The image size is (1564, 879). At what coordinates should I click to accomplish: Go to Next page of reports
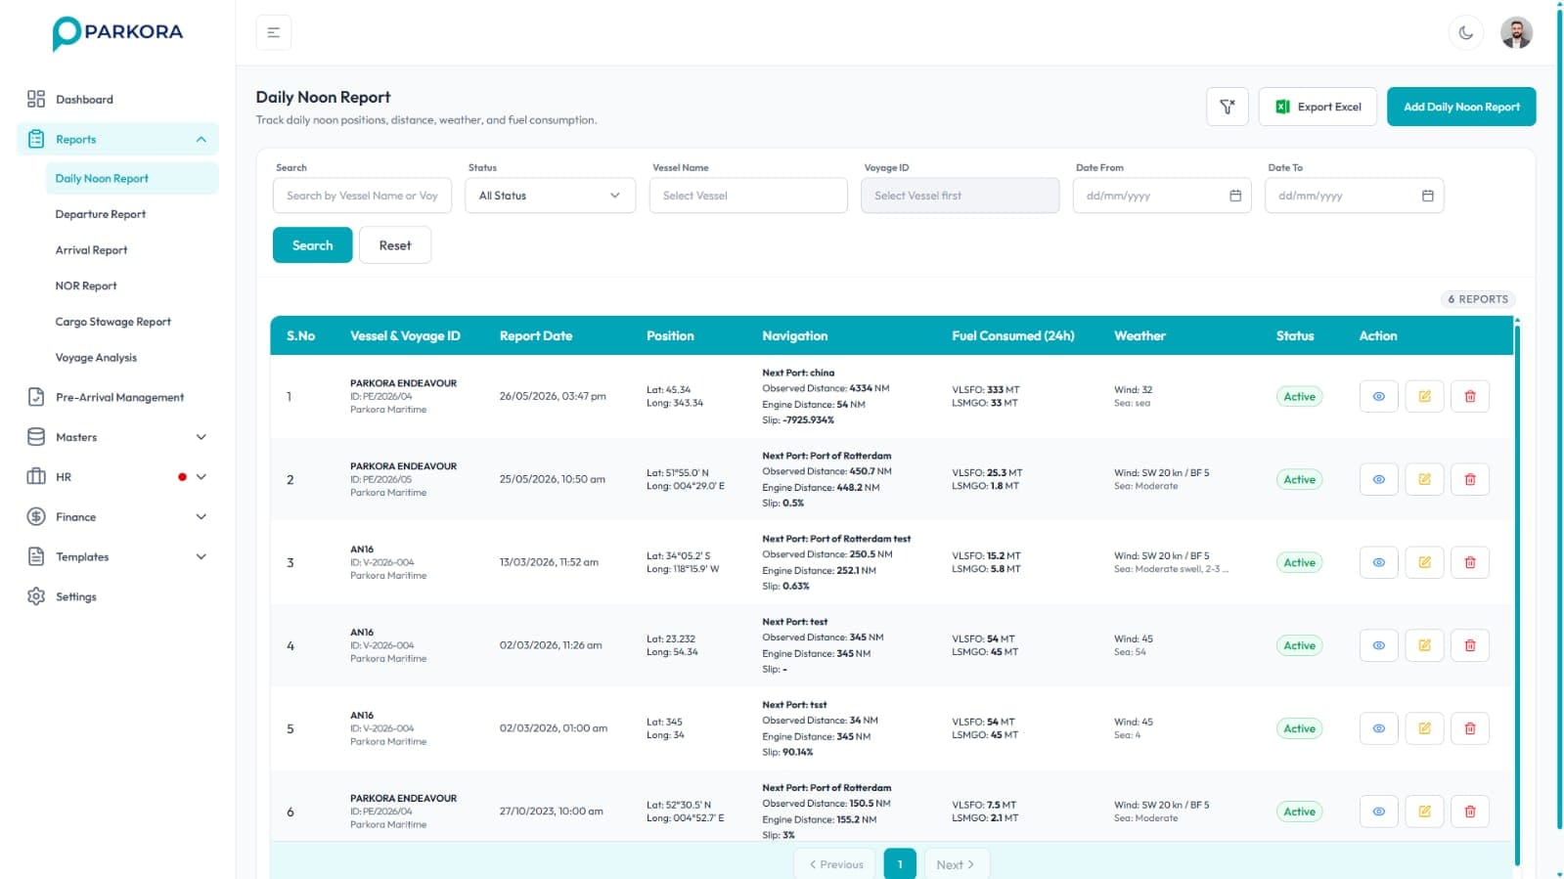click(956, 864)
